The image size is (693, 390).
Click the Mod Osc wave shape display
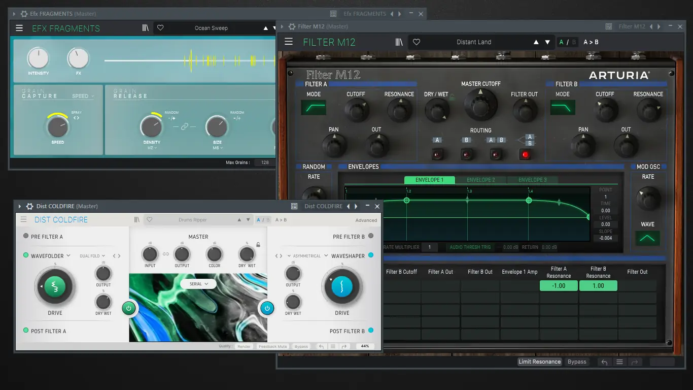click(648, 238)
